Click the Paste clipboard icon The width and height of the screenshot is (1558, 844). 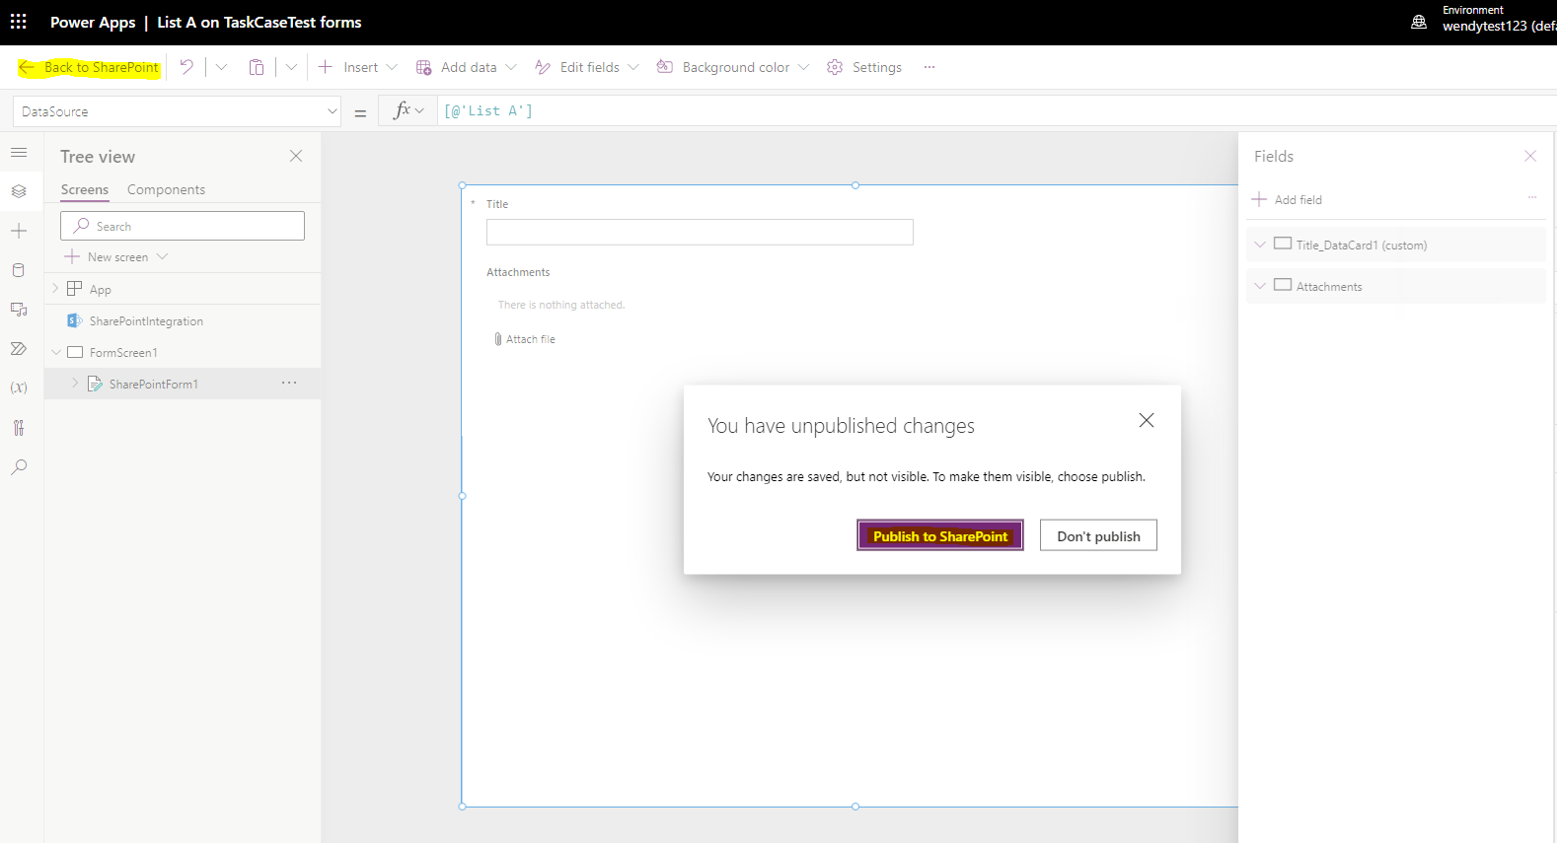point(257,67)
